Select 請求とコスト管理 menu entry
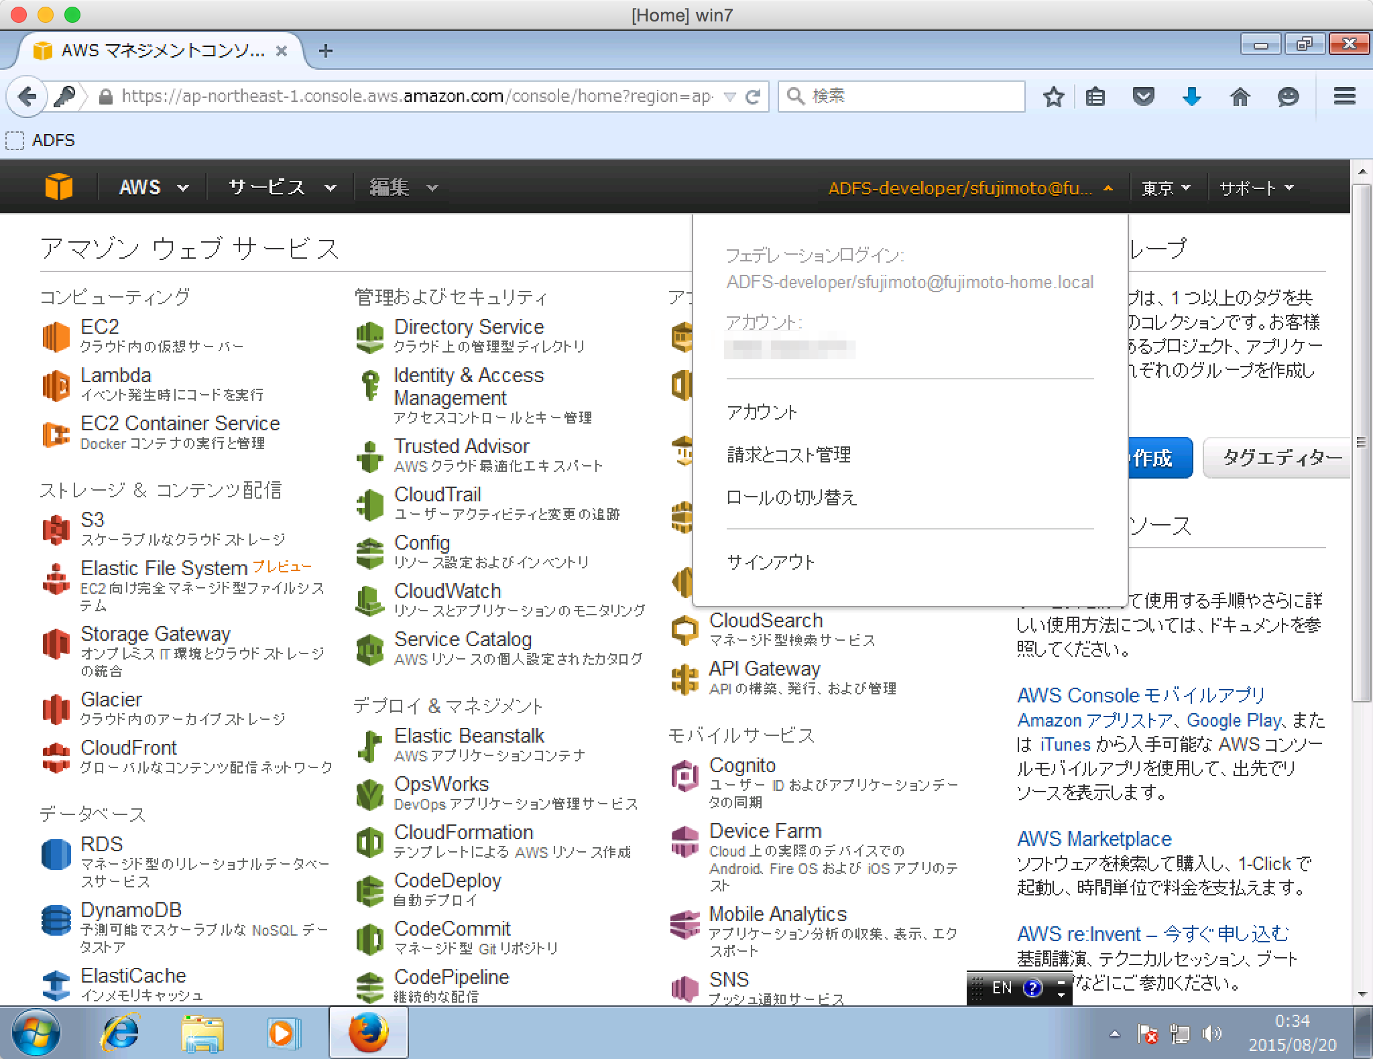 tap(789, 455)
